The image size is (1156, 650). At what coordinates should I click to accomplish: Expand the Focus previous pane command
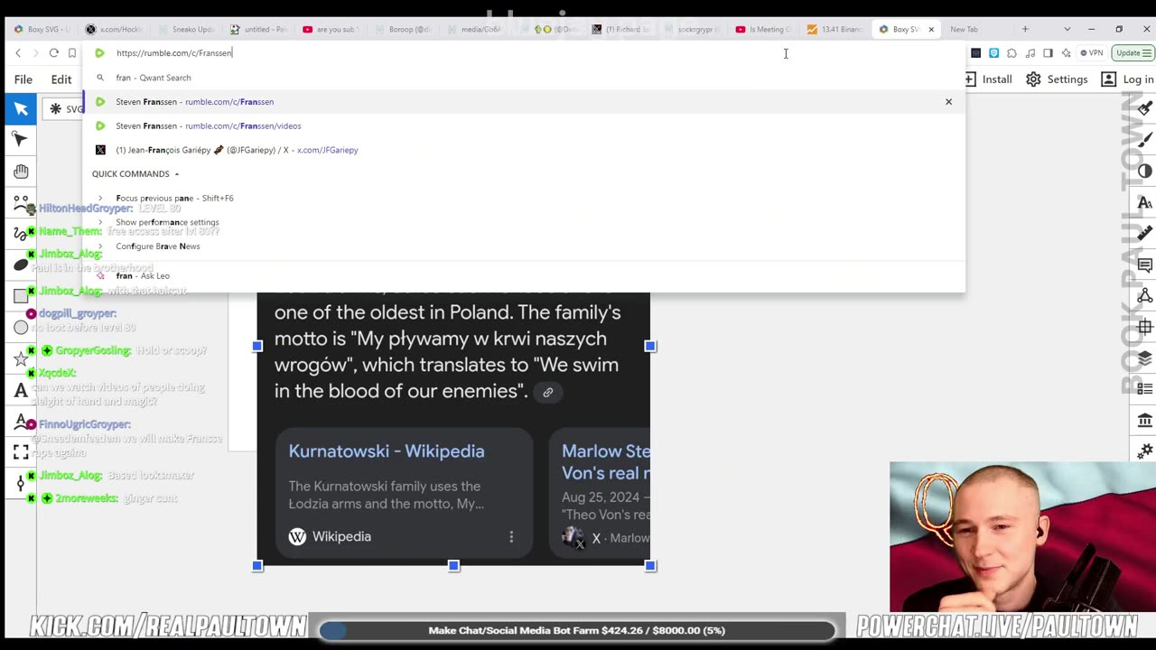[x=100, y=198]
